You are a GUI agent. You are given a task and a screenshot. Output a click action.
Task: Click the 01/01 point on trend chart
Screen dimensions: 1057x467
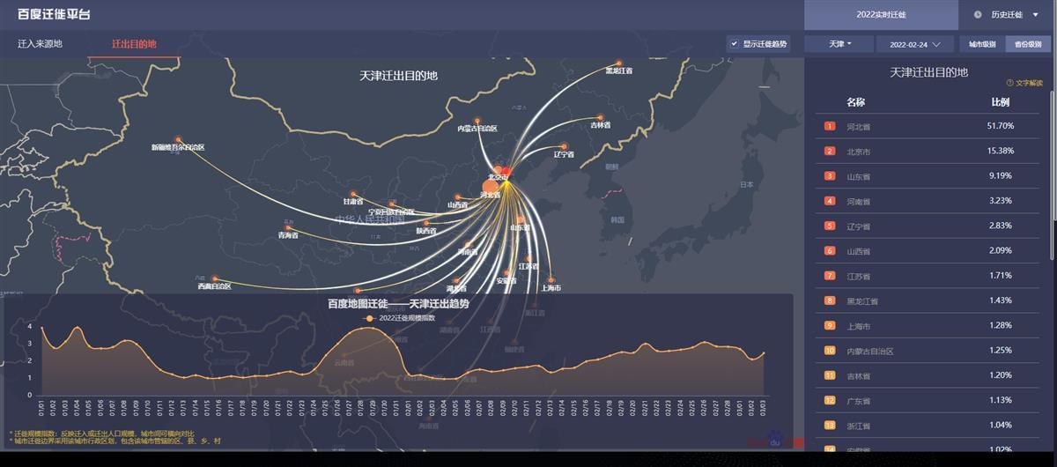tap(41, 327)
